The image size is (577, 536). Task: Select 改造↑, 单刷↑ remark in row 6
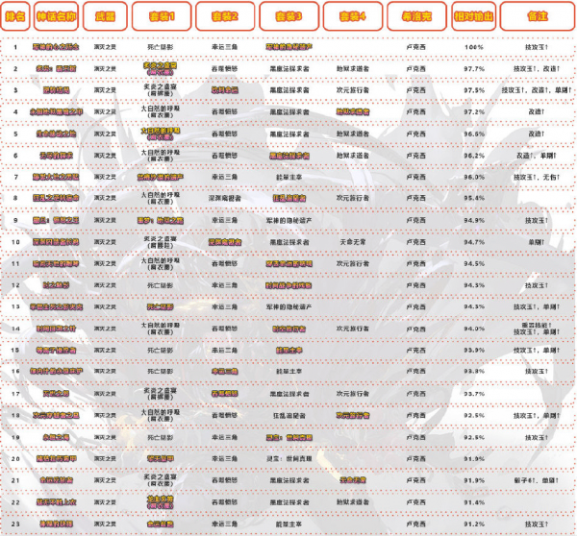[537, 156]
